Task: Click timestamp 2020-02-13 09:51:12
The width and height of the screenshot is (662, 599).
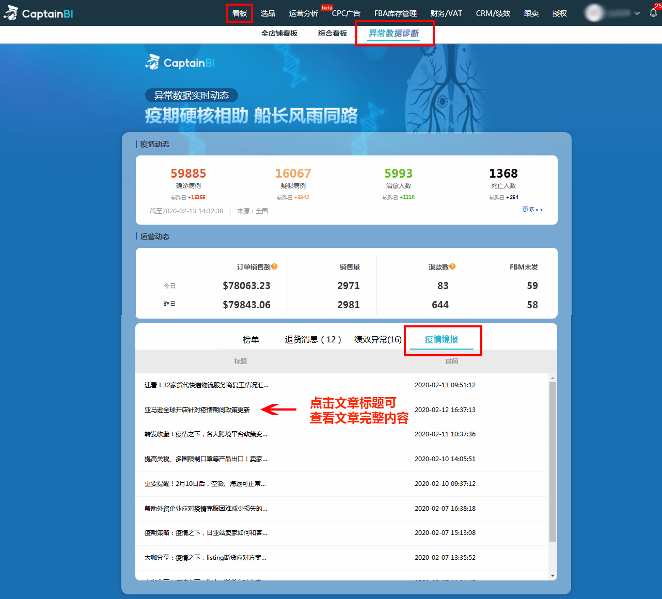Action: (x=445, y=385)
